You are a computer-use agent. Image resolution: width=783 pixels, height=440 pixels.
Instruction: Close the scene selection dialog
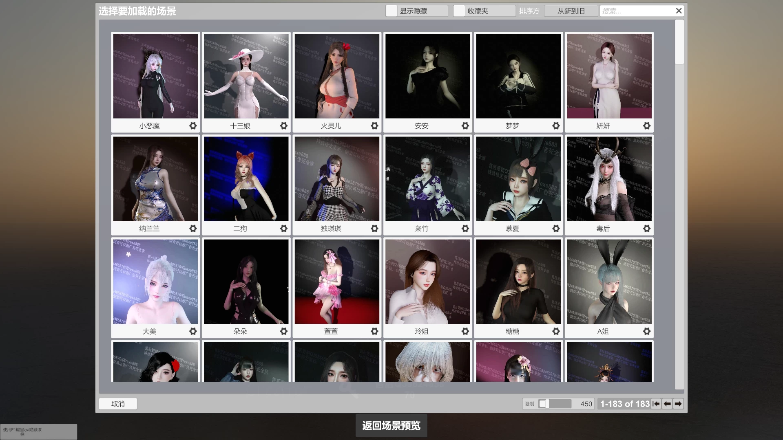(679, 11)
